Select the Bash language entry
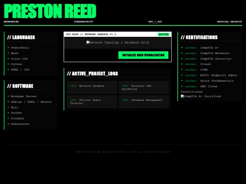This screenshot has height=184, width=246. coord(15,53)
